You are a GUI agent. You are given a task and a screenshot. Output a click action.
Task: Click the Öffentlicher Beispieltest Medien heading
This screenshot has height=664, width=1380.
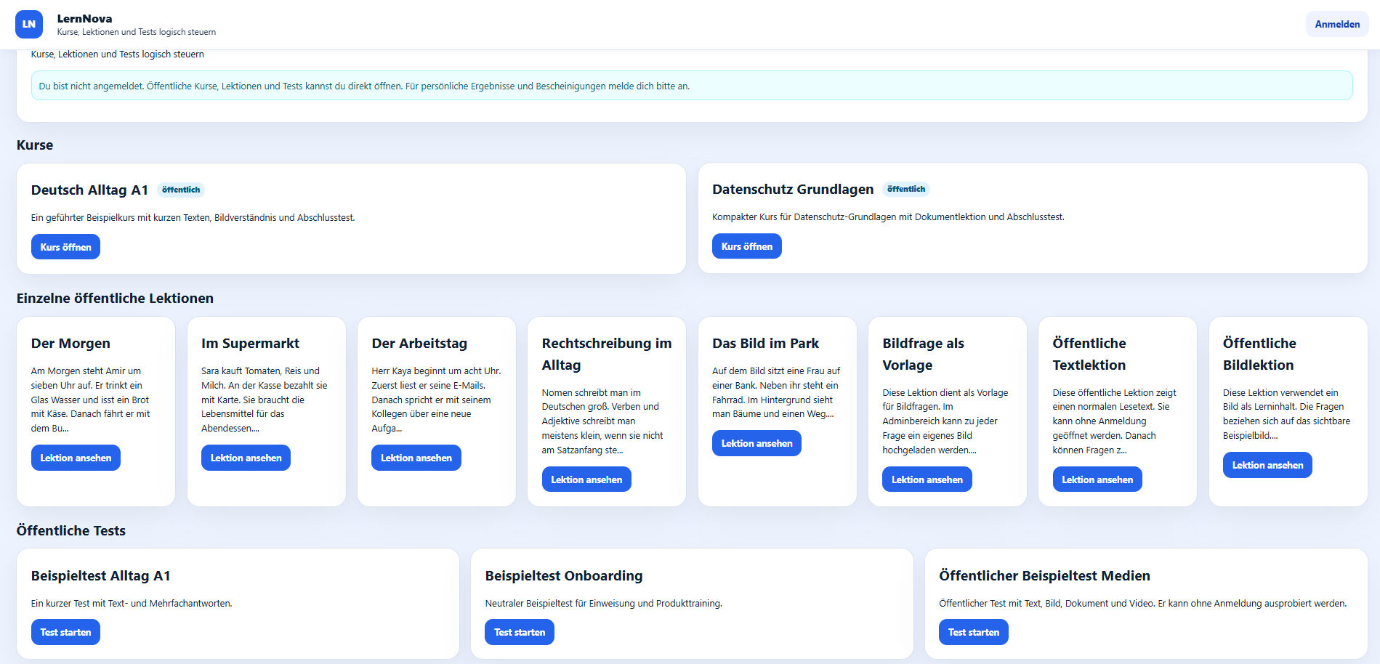coord(1044,575)
